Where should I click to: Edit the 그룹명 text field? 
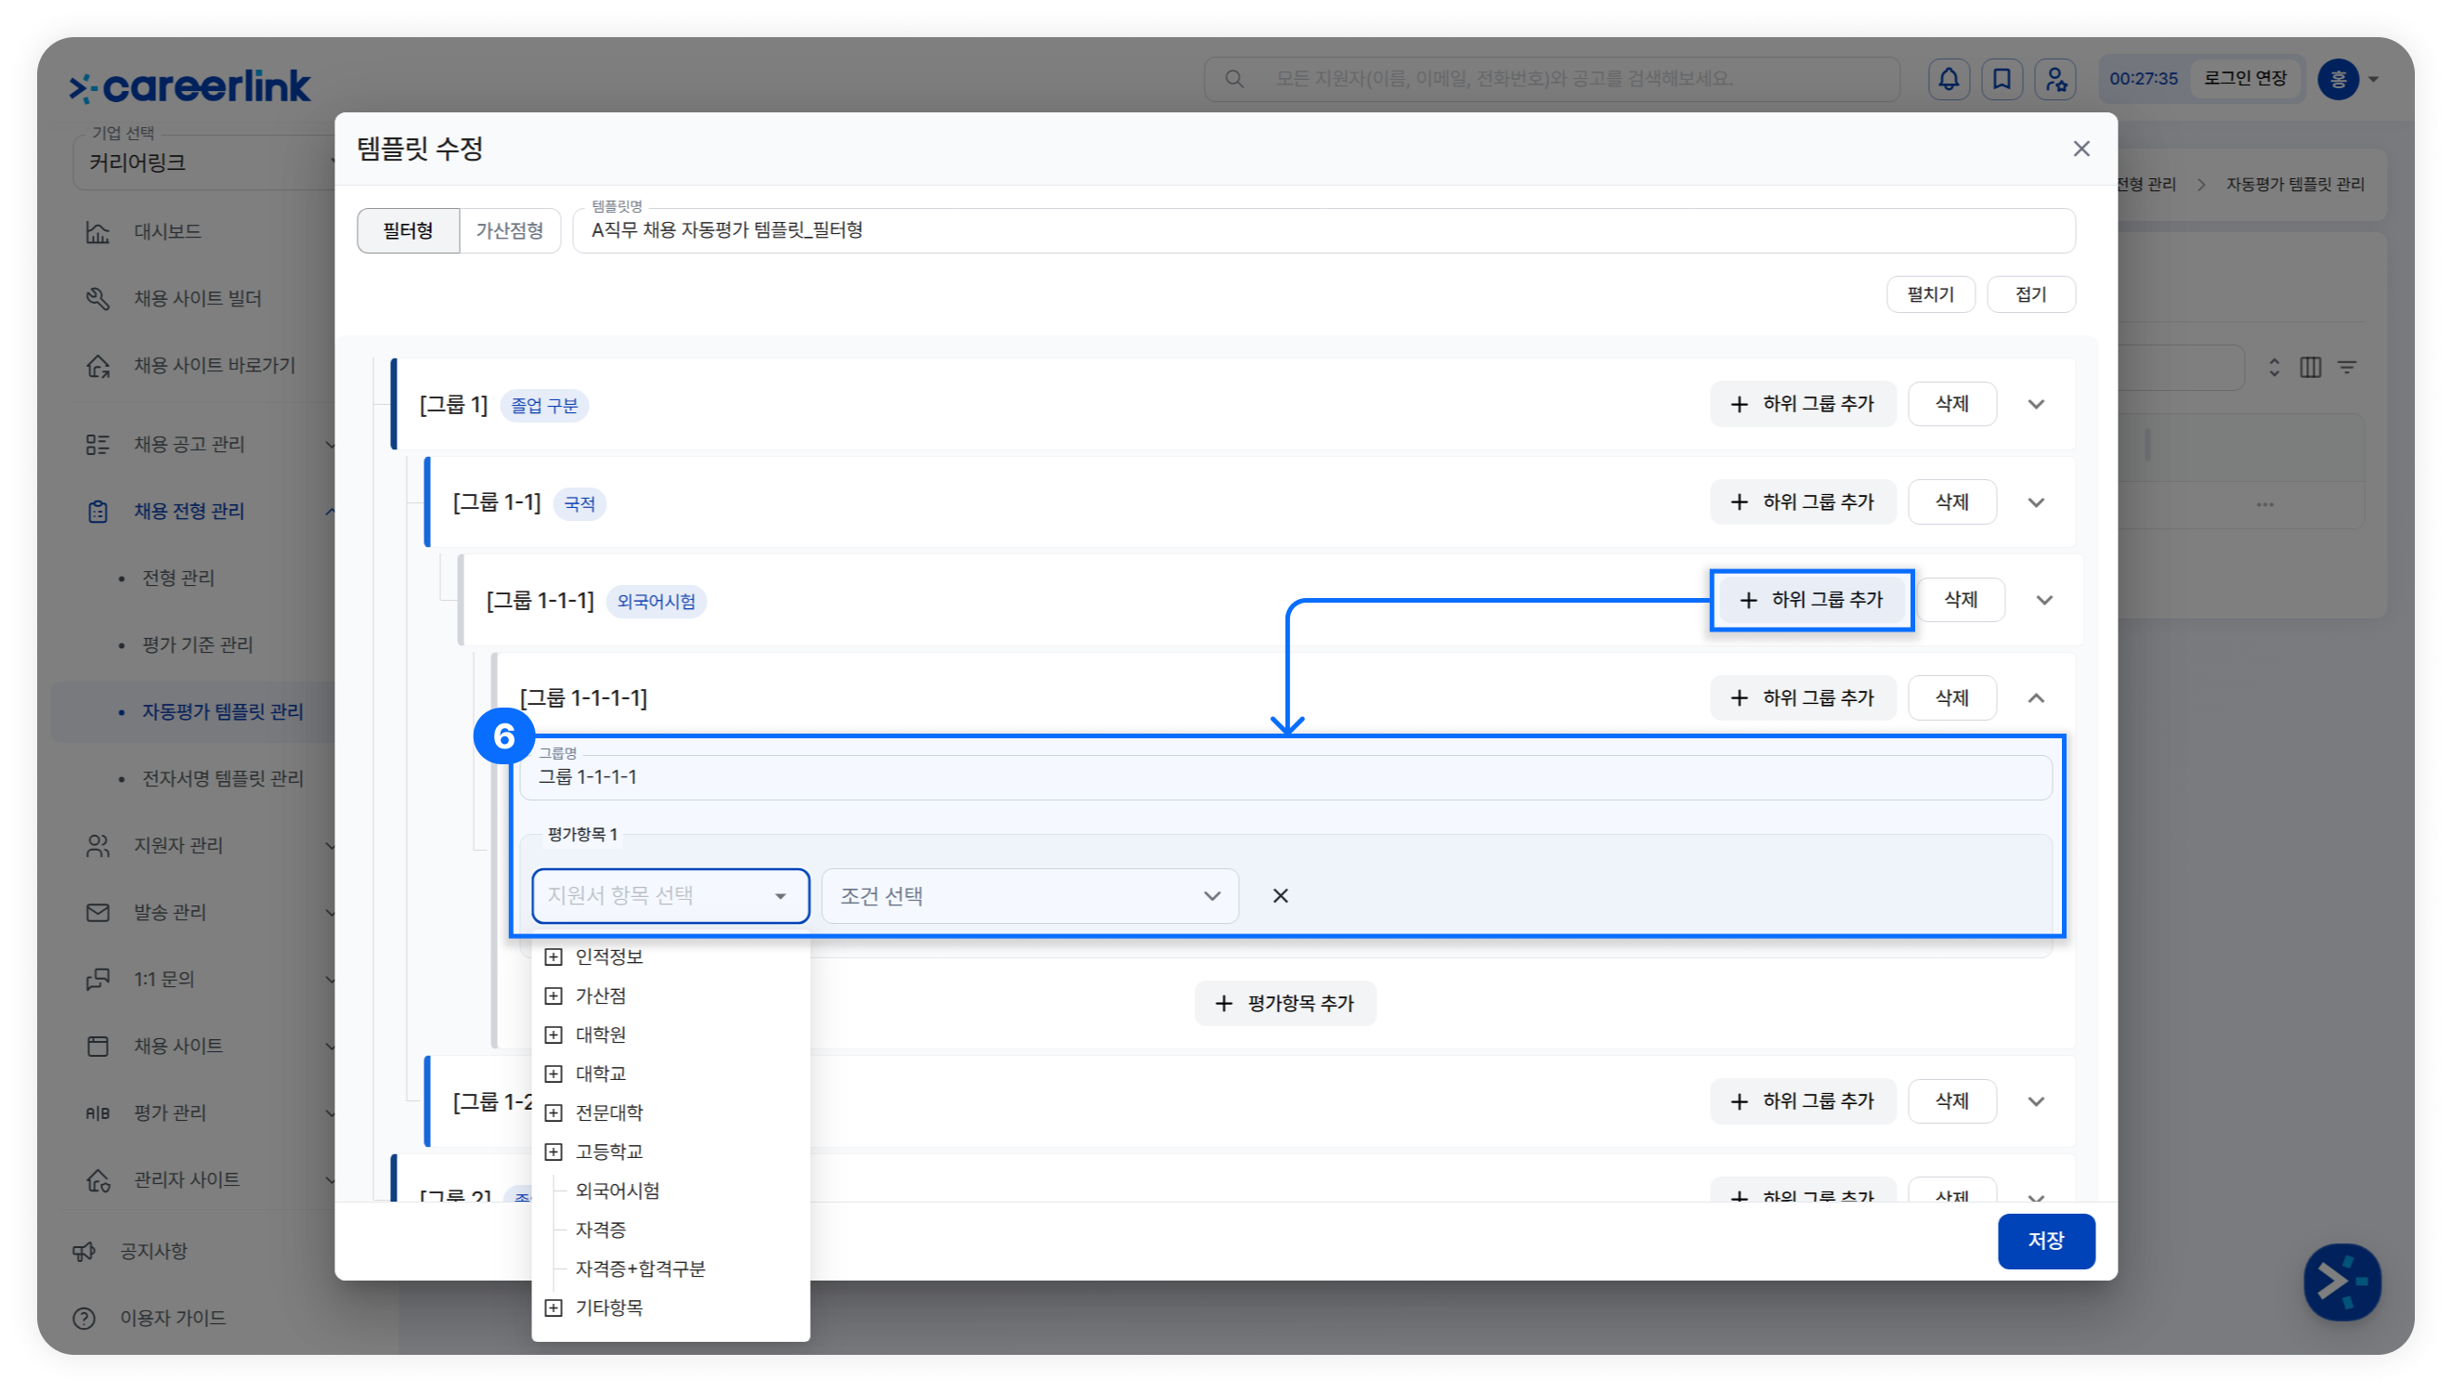click(x=1285, y=777)
